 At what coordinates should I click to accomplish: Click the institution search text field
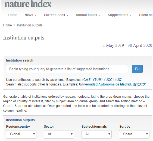(67, 69)
